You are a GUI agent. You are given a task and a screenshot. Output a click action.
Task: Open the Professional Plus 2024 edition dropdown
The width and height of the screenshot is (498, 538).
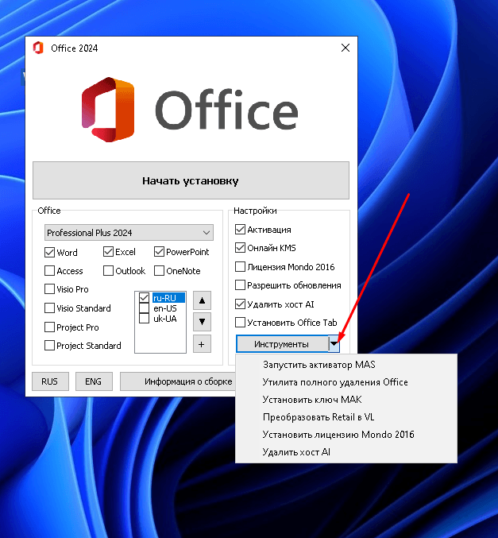[129, 233]
